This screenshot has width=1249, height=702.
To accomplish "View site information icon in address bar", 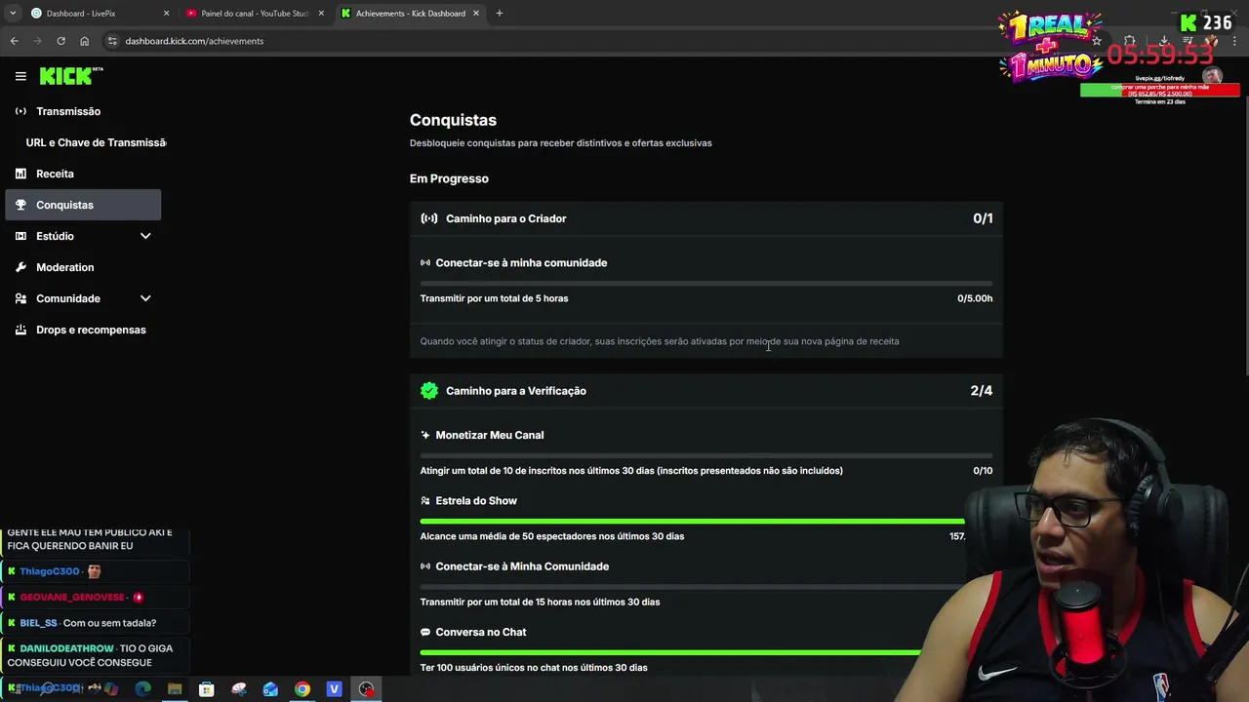I will click(x=112, y=41).
